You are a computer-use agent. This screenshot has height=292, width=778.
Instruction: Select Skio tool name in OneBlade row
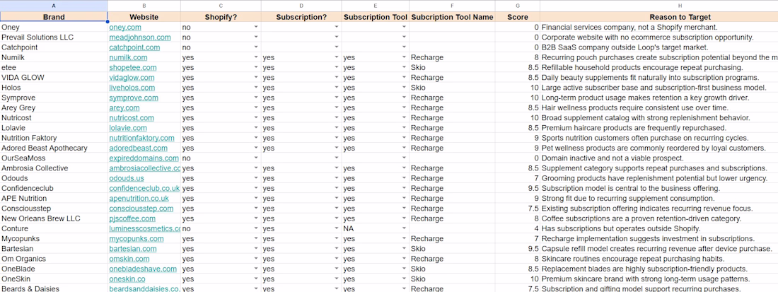(x=452, y=269)
